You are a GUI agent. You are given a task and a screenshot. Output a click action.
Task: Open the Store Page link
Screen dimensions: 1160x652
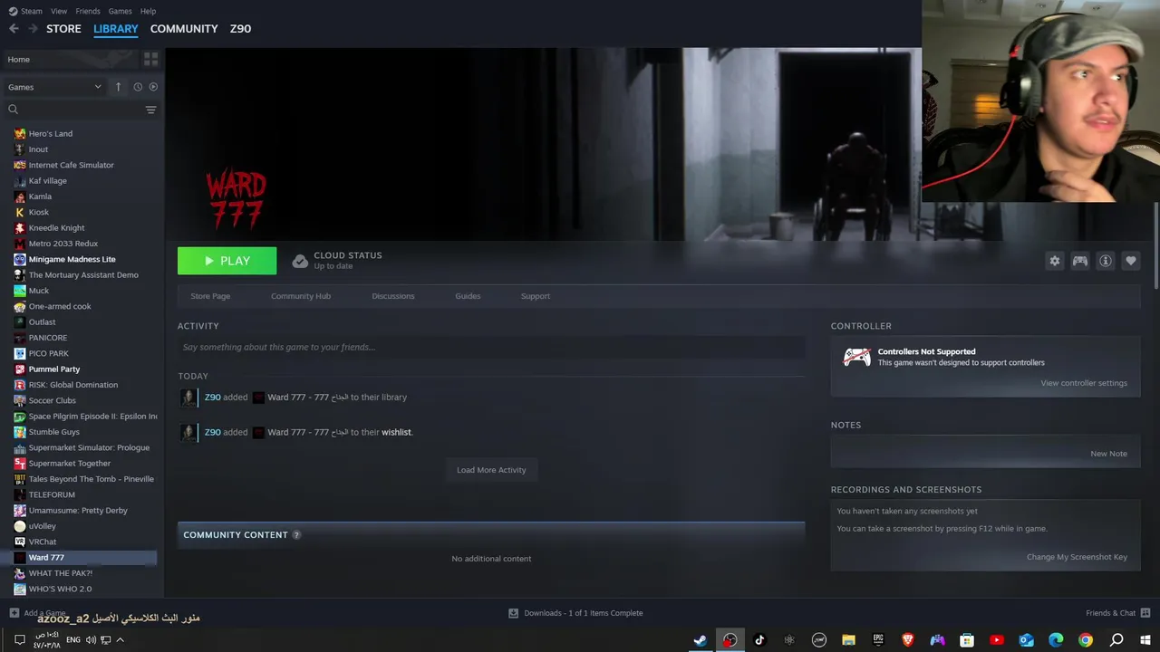210,296
